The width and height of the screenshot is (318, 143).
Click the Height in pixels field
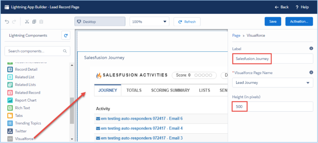click(x=273, y=107)
